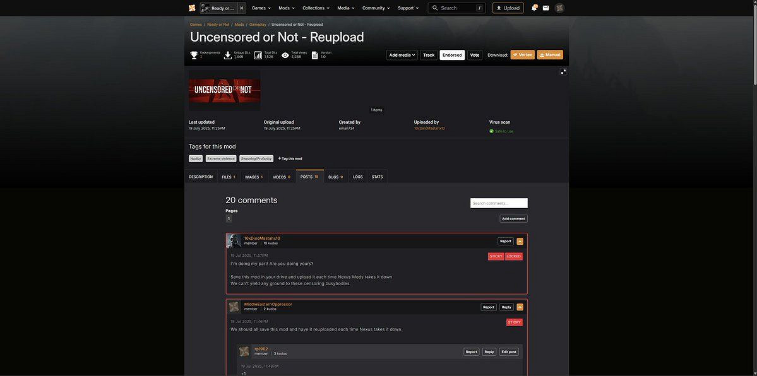
Task: Click the Nexus Mods logo icon
Action: (192, 8)
